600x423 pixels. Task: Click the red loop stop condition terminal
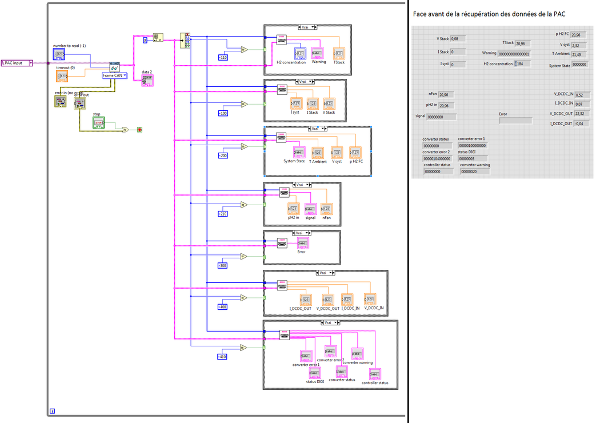[139, 130]
